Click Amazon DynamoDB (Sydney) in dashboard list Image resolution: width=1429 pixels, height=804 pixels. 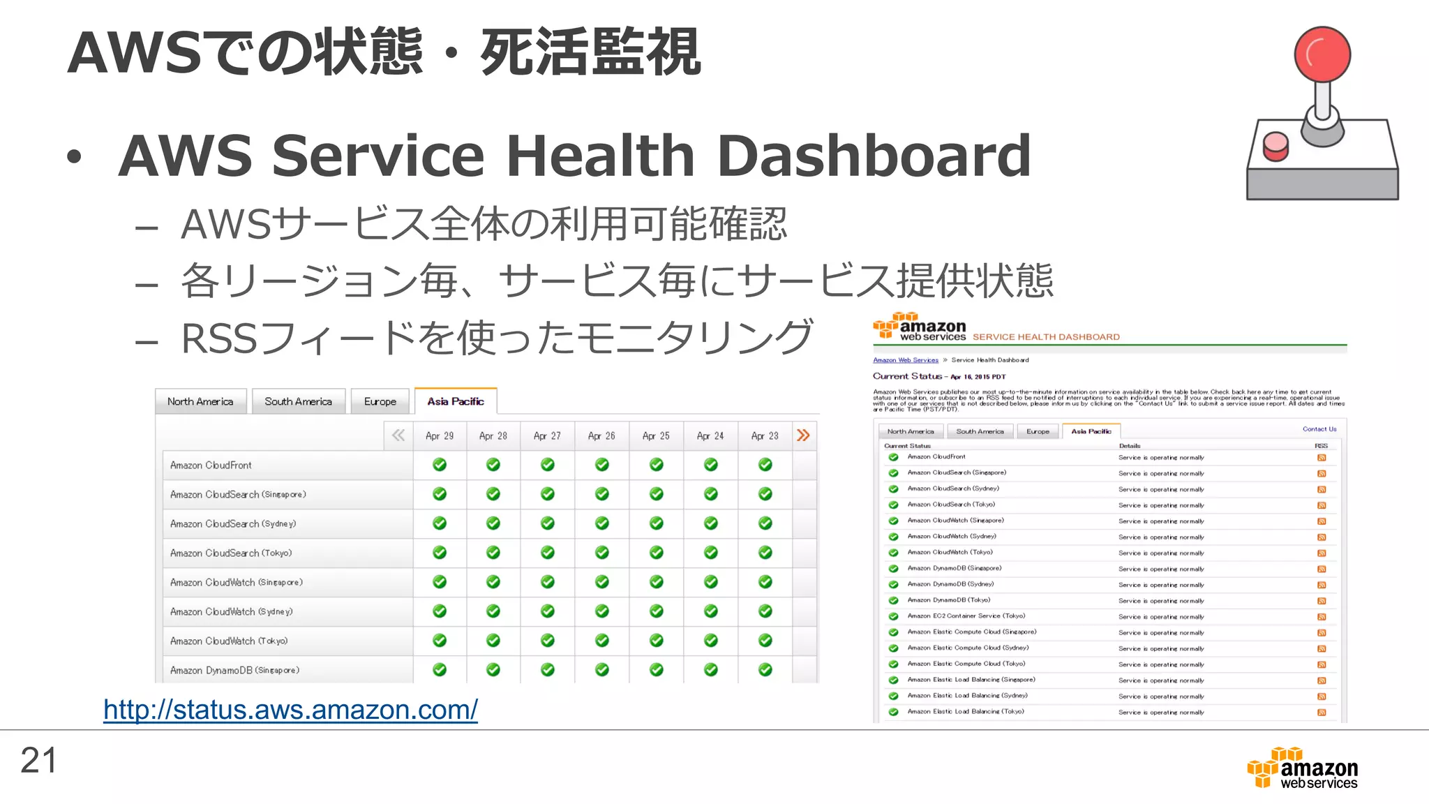pos(950,584)
